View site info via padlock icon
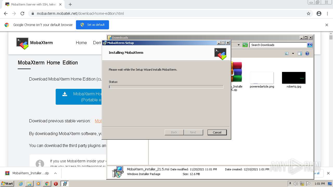333x187 pixels. click(33, 14)
